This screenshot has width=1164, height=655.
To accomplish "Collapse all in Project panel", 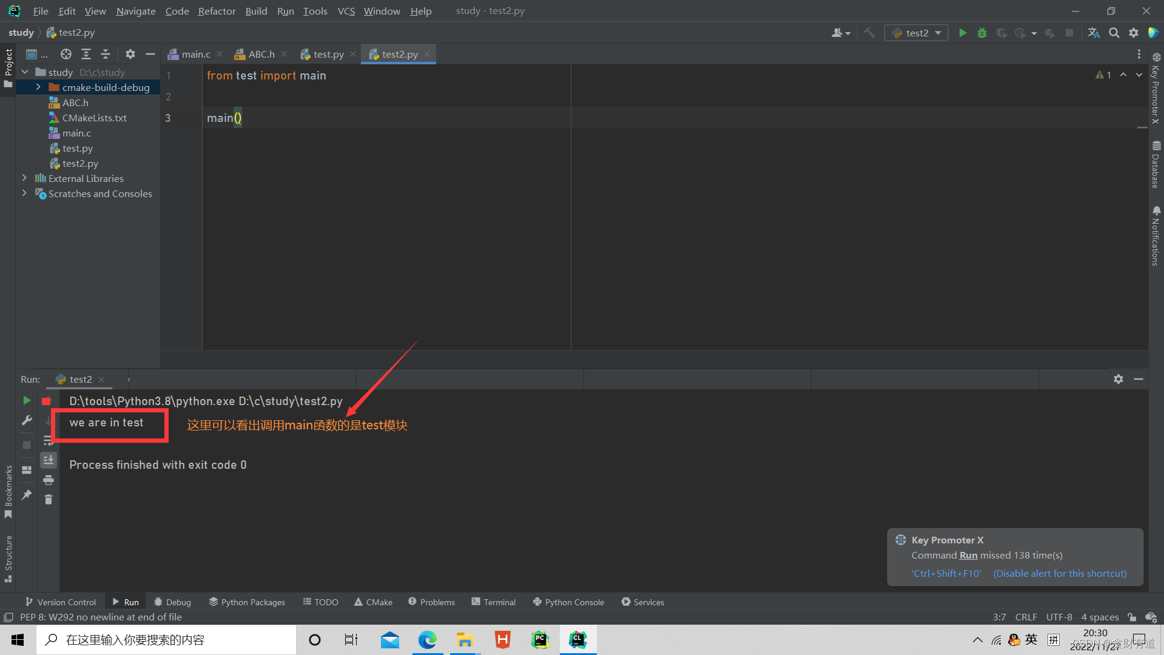I will pos(106,54).
